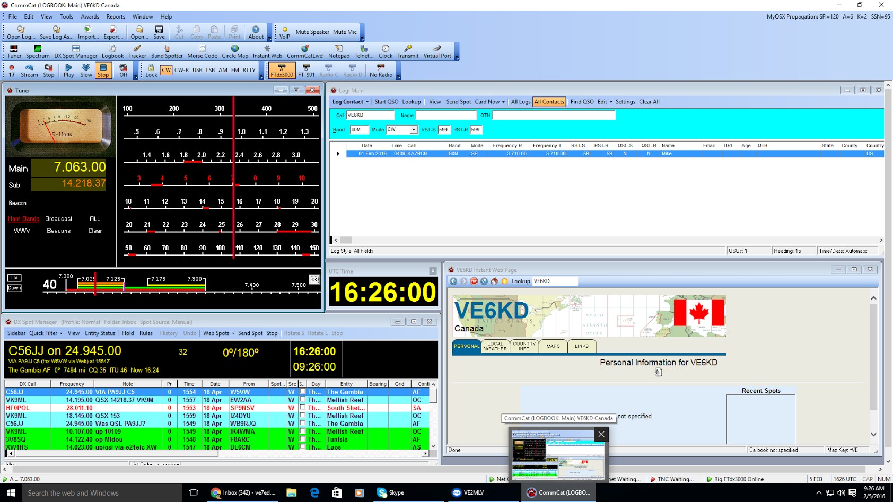Select the FTdx3000 radio
The image size is (893, 502).
[282, 71]
